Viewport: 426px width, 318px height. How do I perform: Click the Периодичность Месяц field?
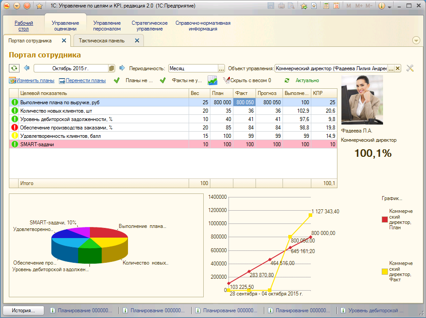[x=193, y=68]
